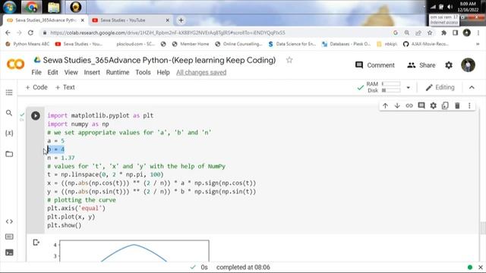Move cell up with arrow icon

[385, 105]
